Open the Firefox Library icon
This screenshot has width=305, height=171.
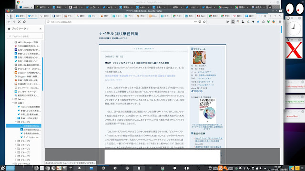coord(228,22)
